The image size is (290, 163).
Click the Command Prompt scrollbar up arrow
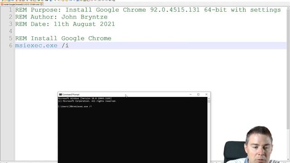[209, 99]
